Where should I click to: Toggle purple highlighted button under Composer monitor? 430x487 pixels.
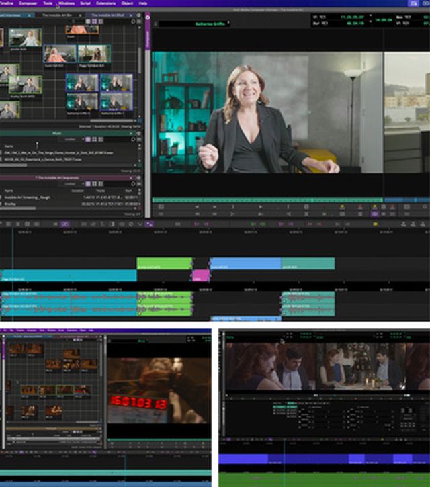tap(375, 214)
